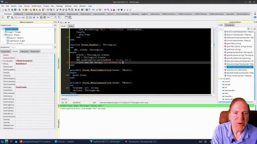Click the brightness icon in system tray
This screenshot has height=144, width=257.
pyautogui.click(x=205, y=142)
